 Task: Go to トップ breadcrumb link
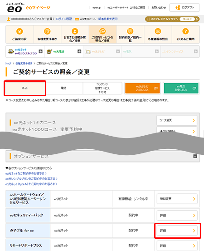[x=8, y=64]
